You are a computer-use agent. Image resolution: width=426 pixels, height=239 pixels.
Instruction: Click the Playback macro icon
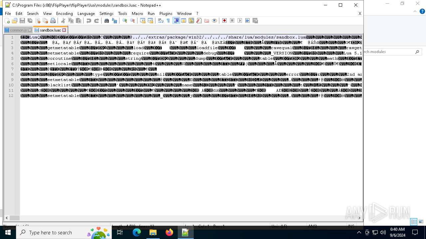[x=240, y=21]
